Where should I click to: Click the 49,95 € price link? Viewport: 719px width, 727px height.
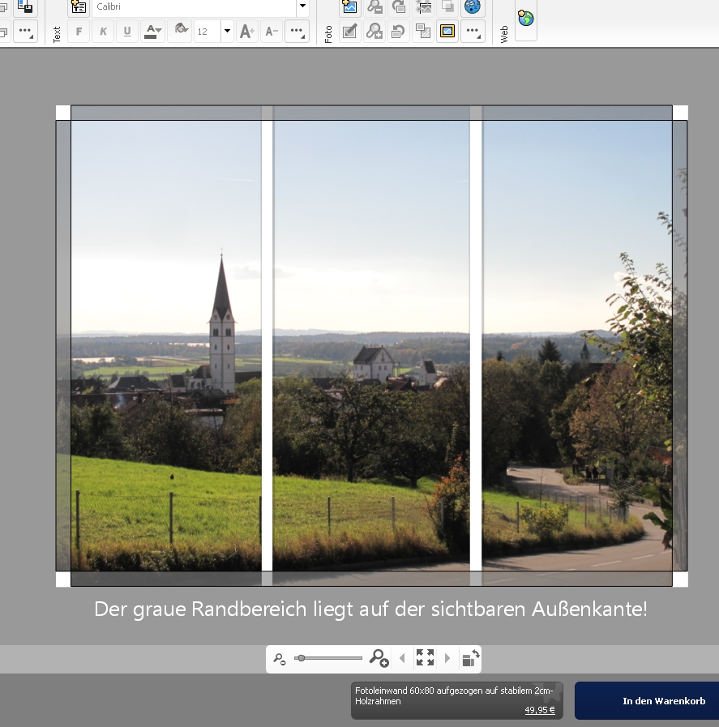[539, 710]
